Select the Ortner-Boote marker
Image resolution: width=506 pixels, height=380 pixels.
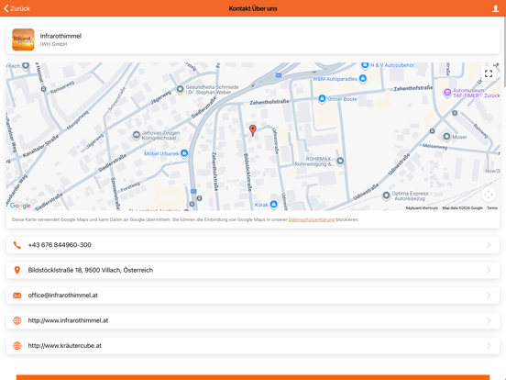pyautogui.click(x=322, y=98)
